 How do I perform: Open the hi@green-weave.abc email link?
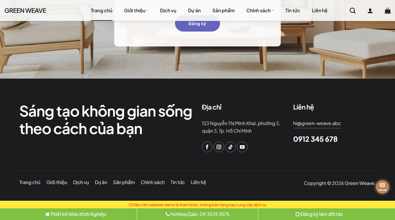point(317,123)
